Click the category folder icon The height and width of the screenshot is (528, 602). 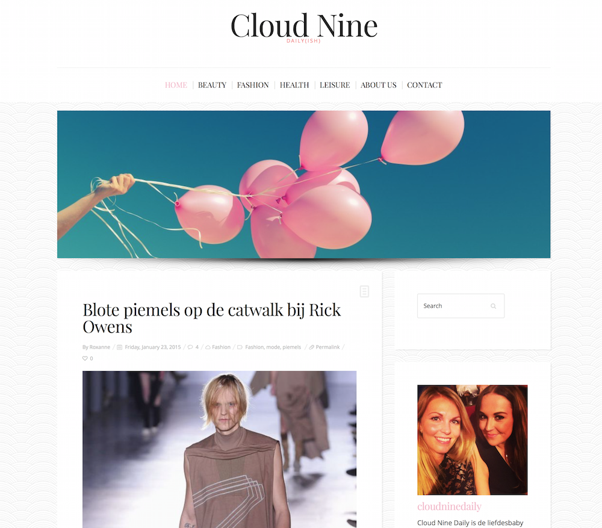[208, 347]
